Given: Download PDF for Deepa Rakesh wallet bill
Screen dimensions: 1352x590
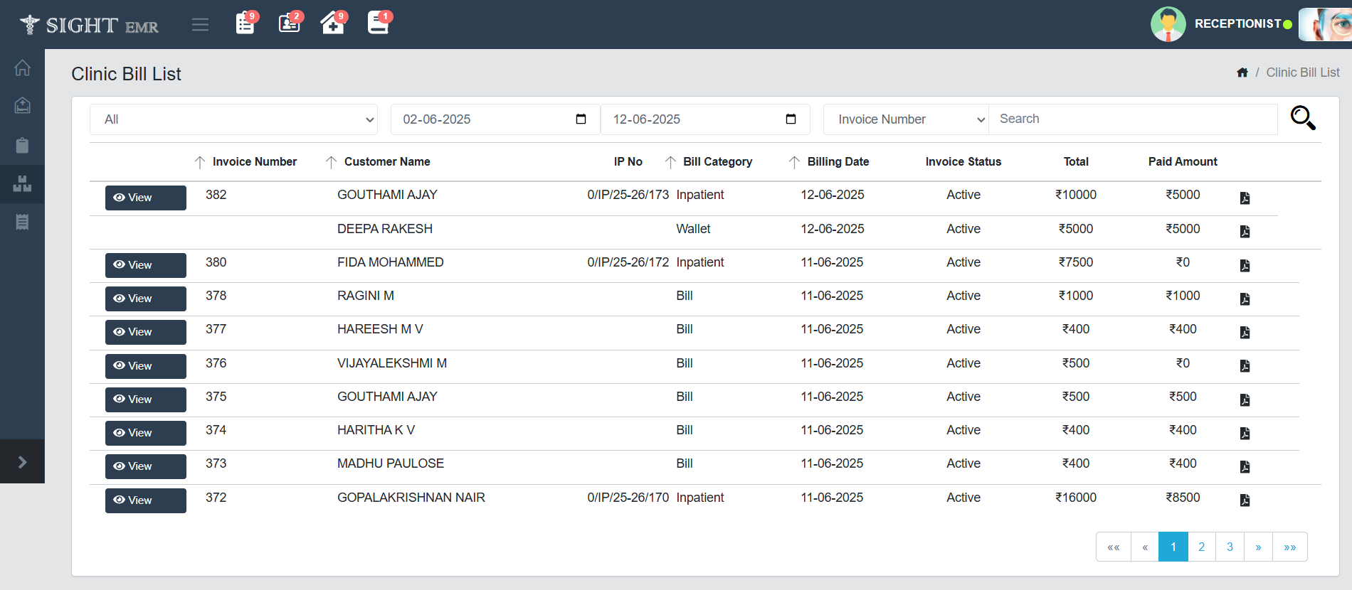Looking at the screenshot, I should [x=1245, y=232].
